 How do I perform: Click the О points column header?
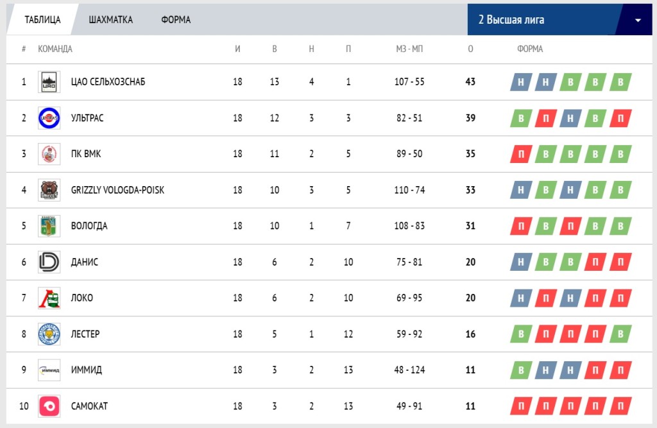pos(470,49)
